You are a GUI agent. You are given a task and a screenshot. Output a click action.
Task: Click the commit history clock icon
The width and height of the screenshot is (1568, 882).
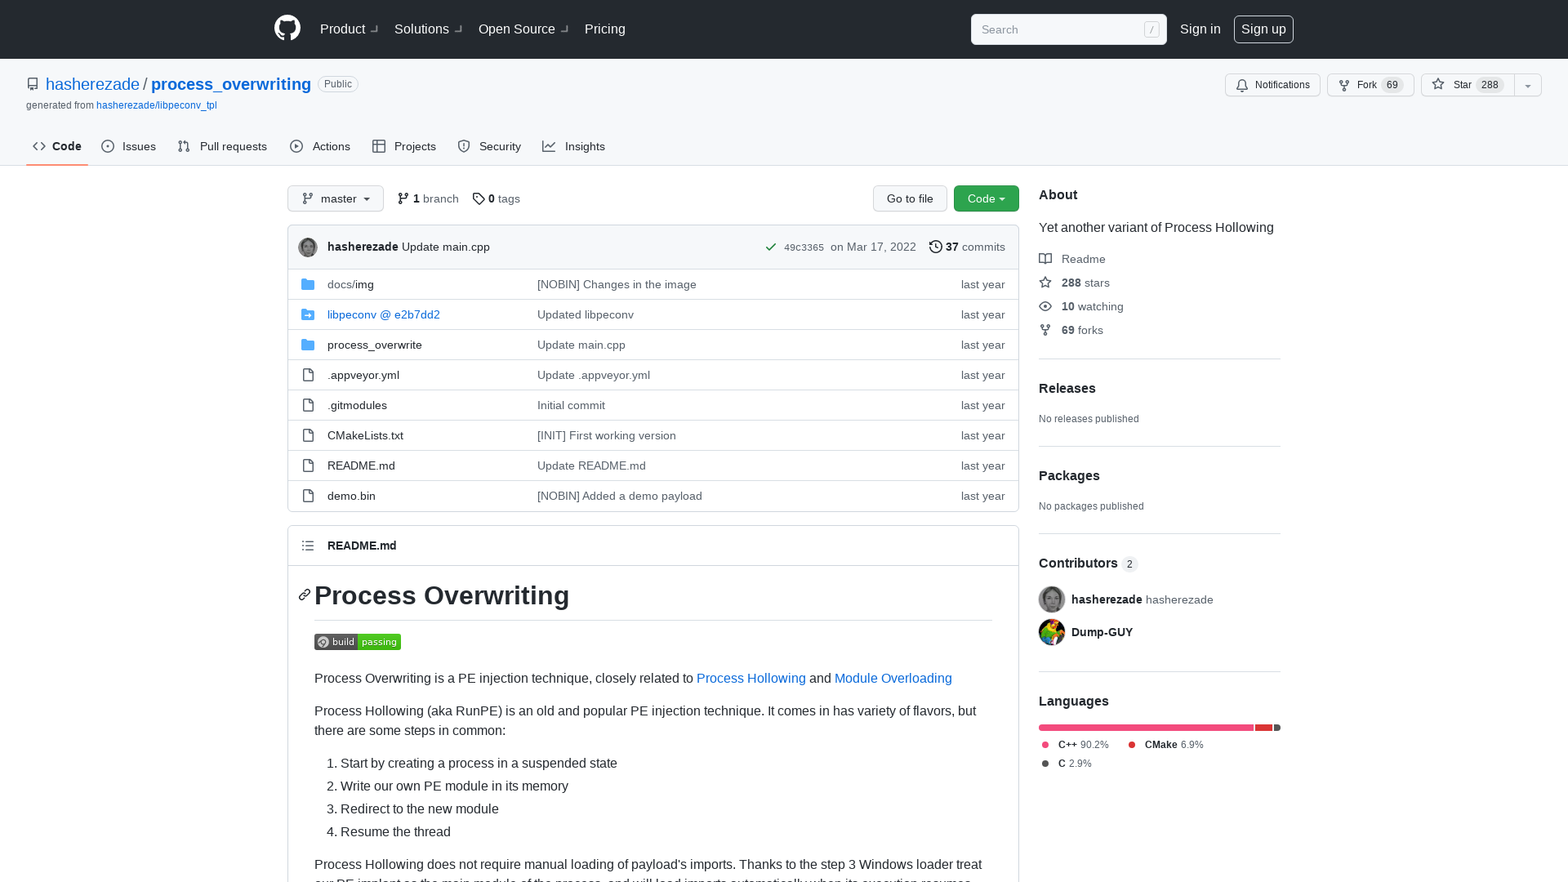point(936,247)
